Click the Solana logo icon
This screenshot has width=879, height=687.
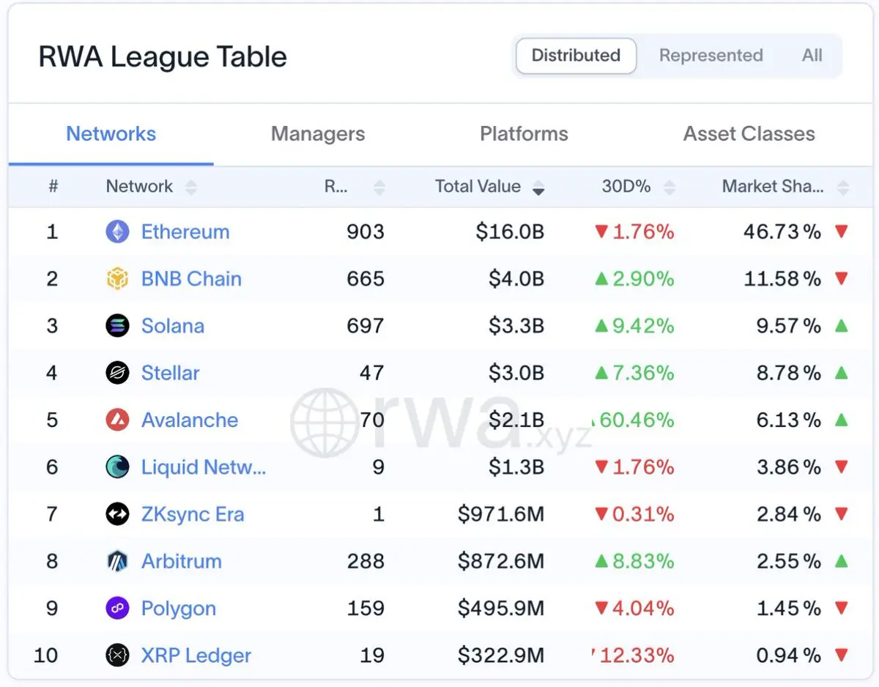117,326
